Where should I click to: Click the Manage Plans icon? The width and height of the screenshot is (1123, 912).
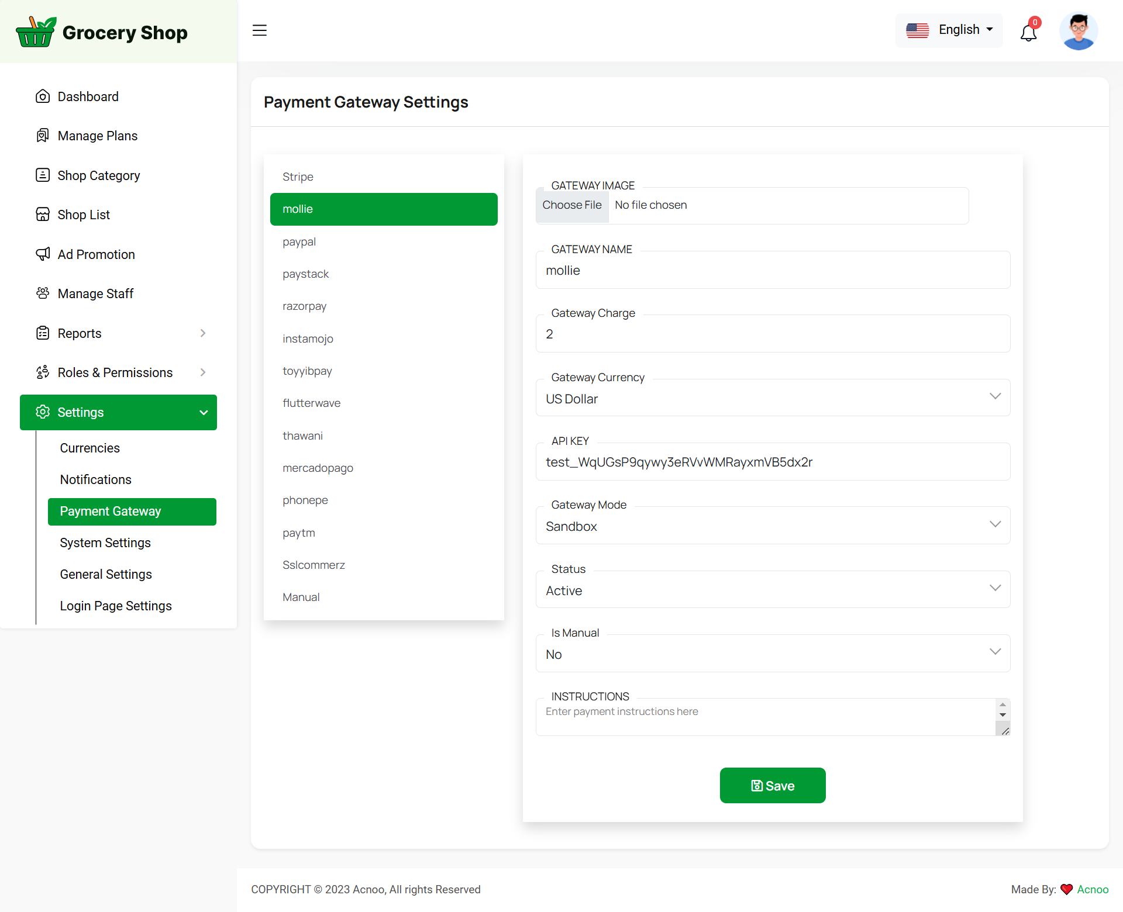coord(43,136)
